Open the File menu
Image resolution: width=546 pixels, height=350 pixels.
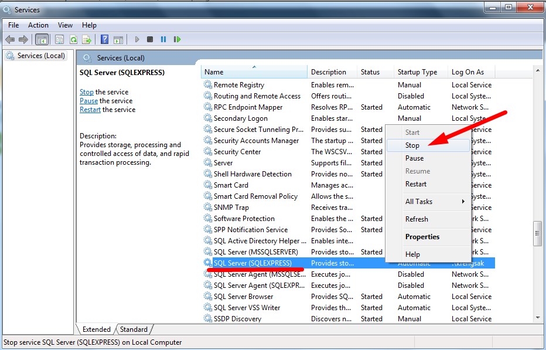[13, 25]
